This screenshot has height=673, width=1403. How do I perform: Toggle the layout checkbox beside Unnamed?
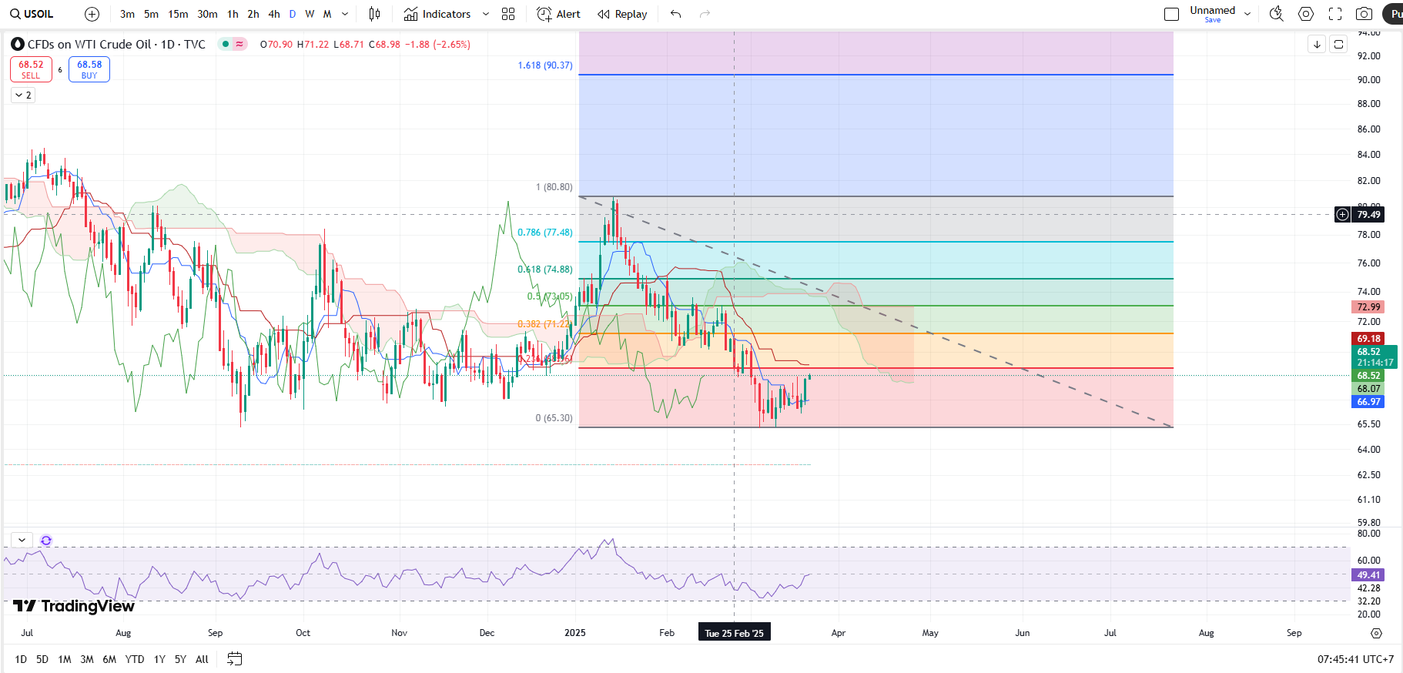point(1172,14)
